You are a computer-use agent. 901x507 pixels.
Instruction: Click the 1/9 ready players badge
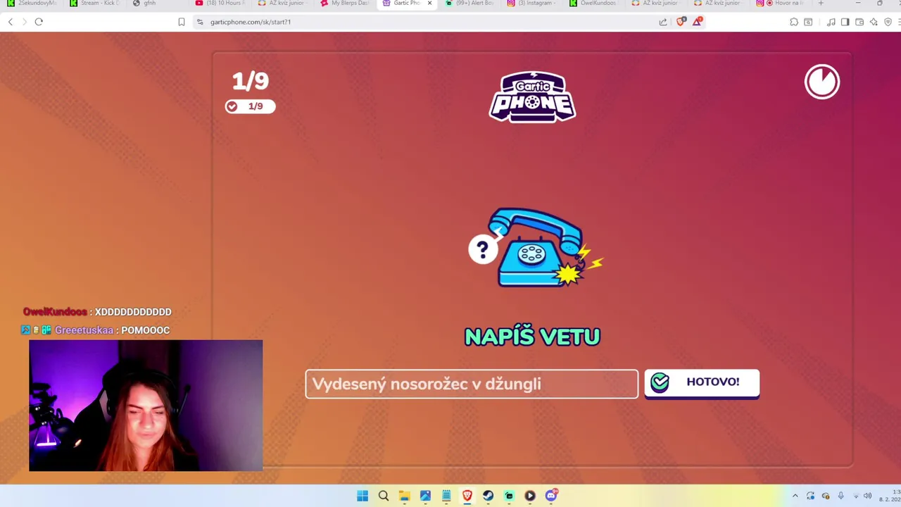coord(250,106)
